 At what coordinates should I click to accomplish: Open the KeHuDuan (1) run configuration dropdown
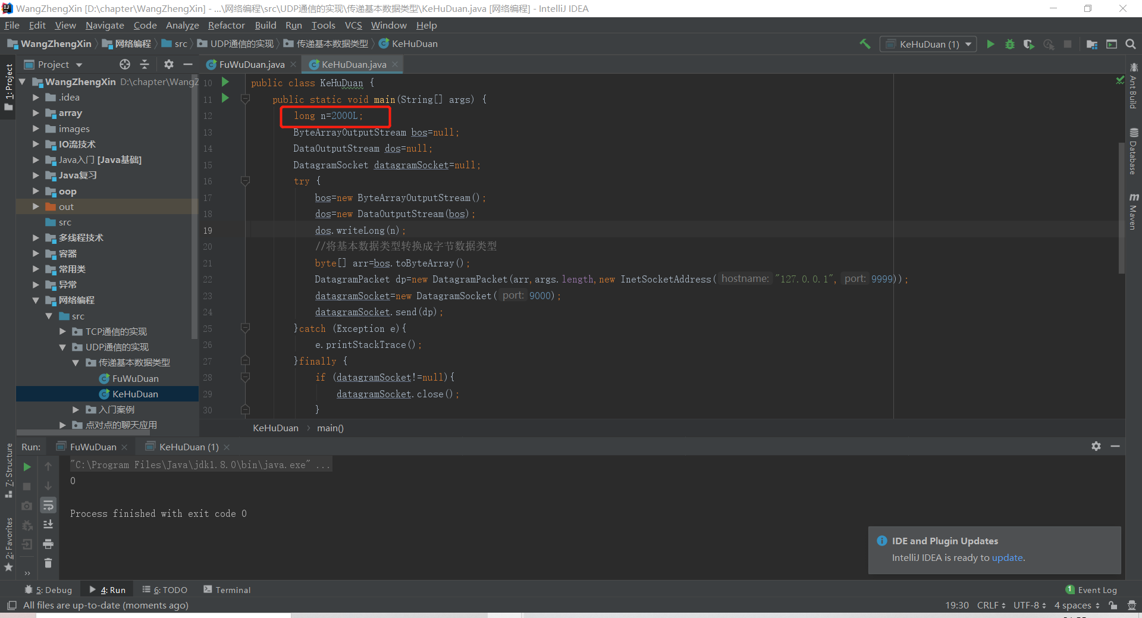pyautogui.click(x=928, y=44)
